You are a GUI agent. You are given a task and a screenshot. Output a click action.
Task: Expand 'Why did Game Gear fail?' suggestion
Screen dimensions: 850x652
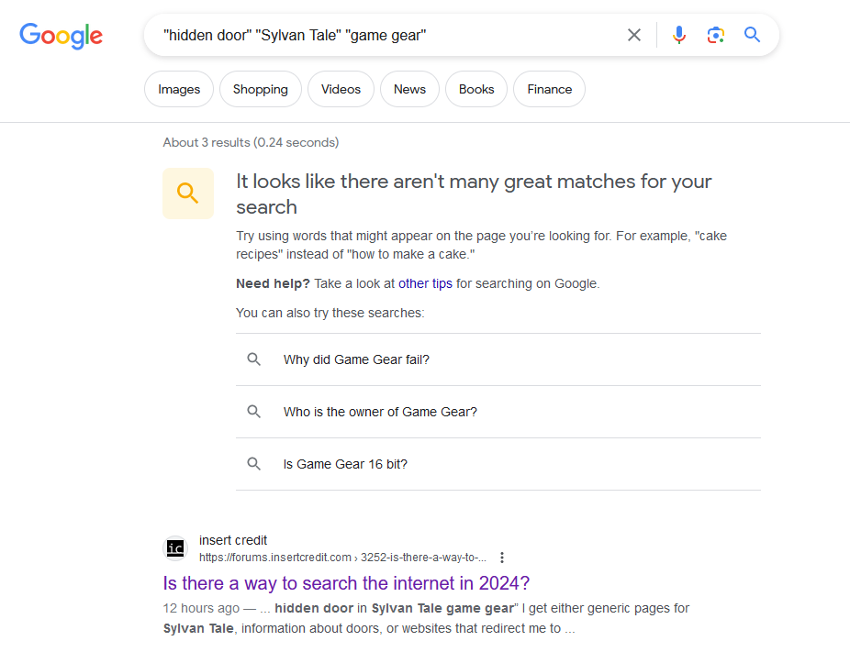[x=498, y=359]
